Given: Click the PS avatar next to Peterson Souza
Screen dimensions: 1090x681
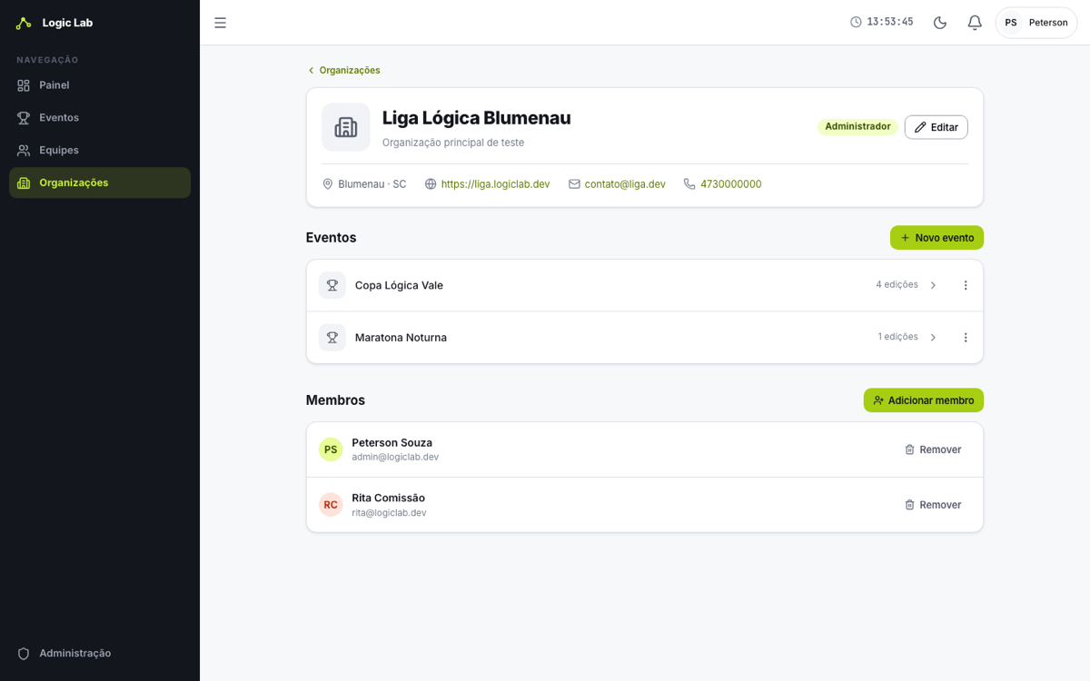Looking at the screenshot, I should pos(331,449).
